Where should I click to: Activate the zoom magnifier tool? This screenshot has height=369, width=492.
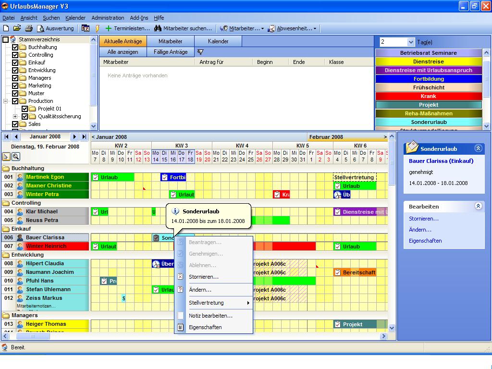point(16,156)
